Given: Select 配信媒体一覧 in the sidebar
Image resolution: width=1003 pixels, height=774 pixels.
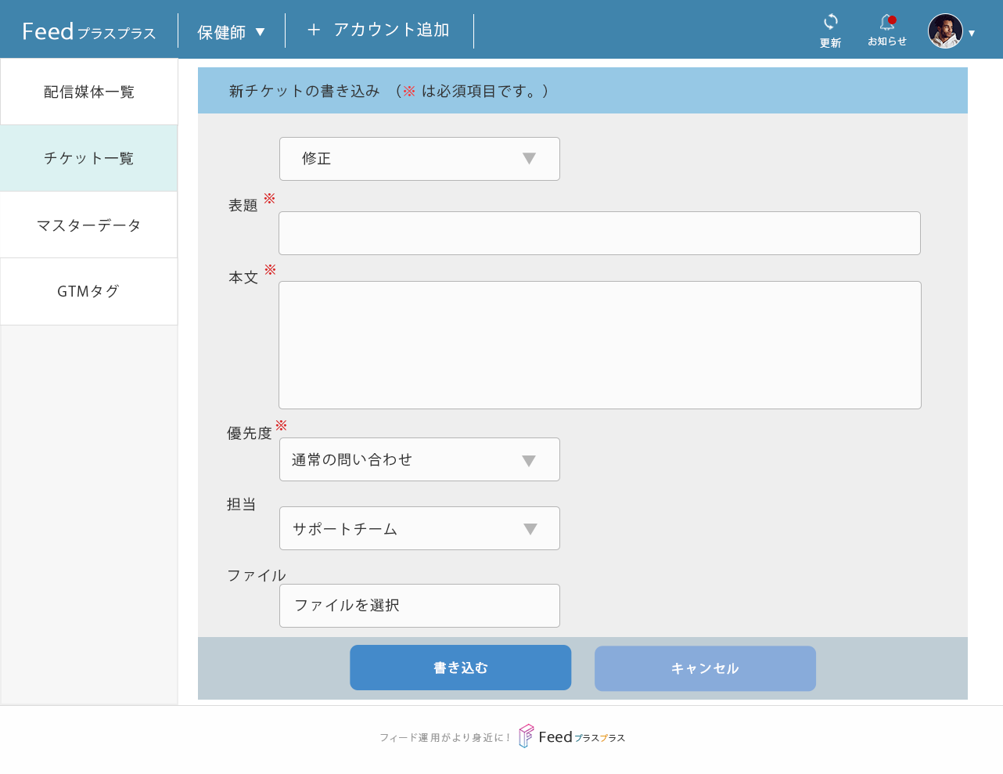Looking at the screenshot, I should tap(89, 92).
